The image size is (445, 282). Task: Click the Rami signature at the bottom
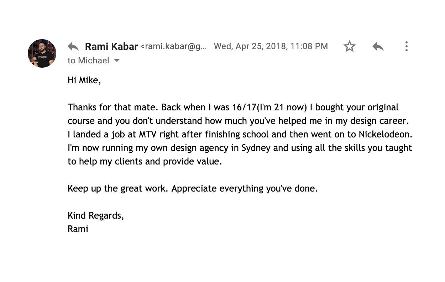tap(78, 229)
